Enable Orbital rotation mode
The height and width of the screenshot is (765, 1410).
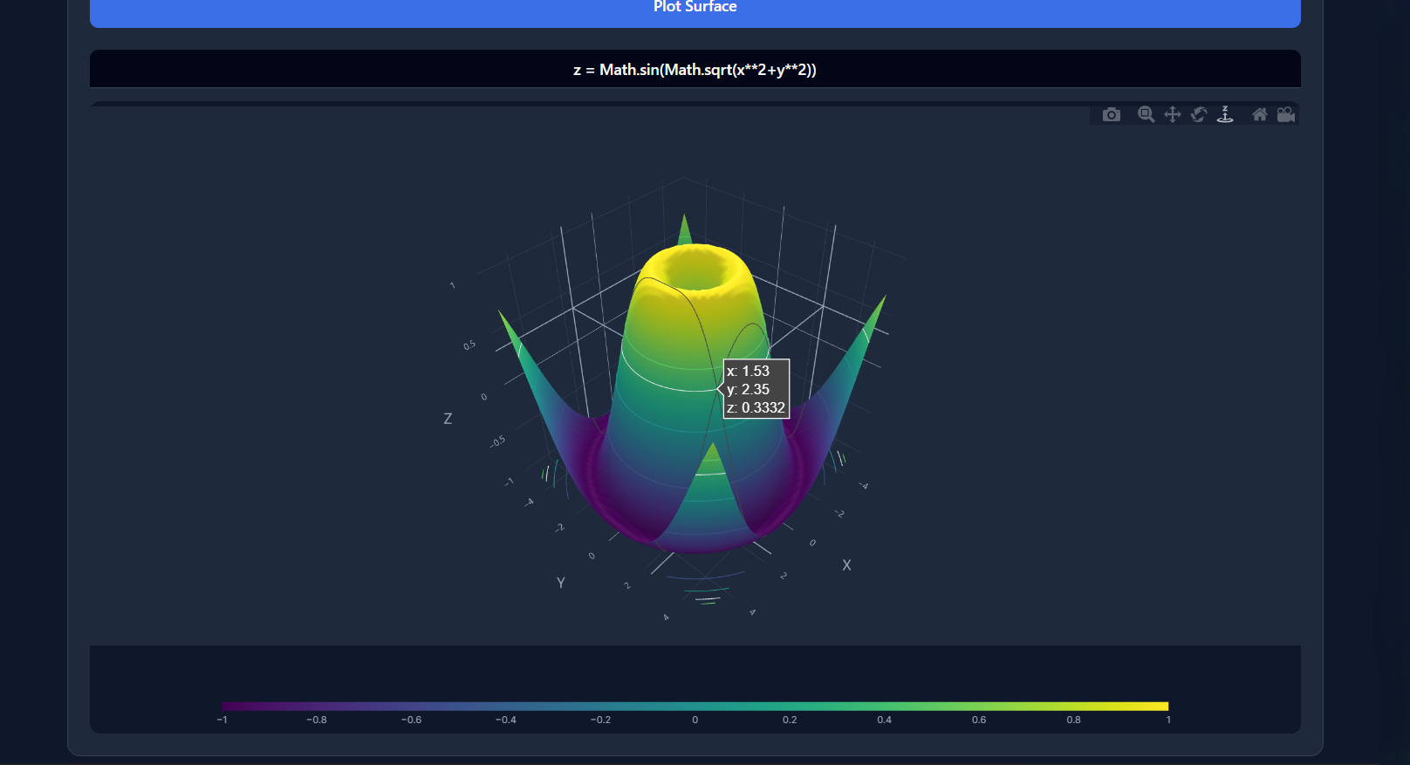click(x=1199, y=115)
